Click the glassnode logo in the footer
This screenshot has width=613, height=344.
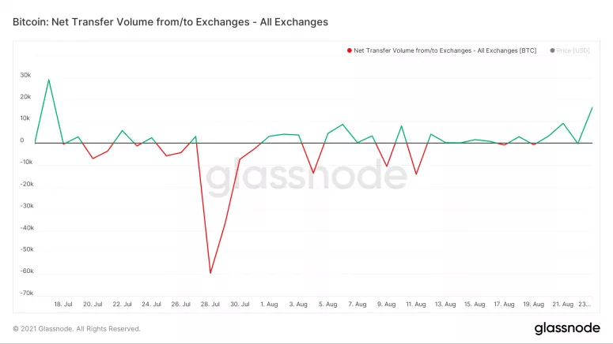pos(561,327)
